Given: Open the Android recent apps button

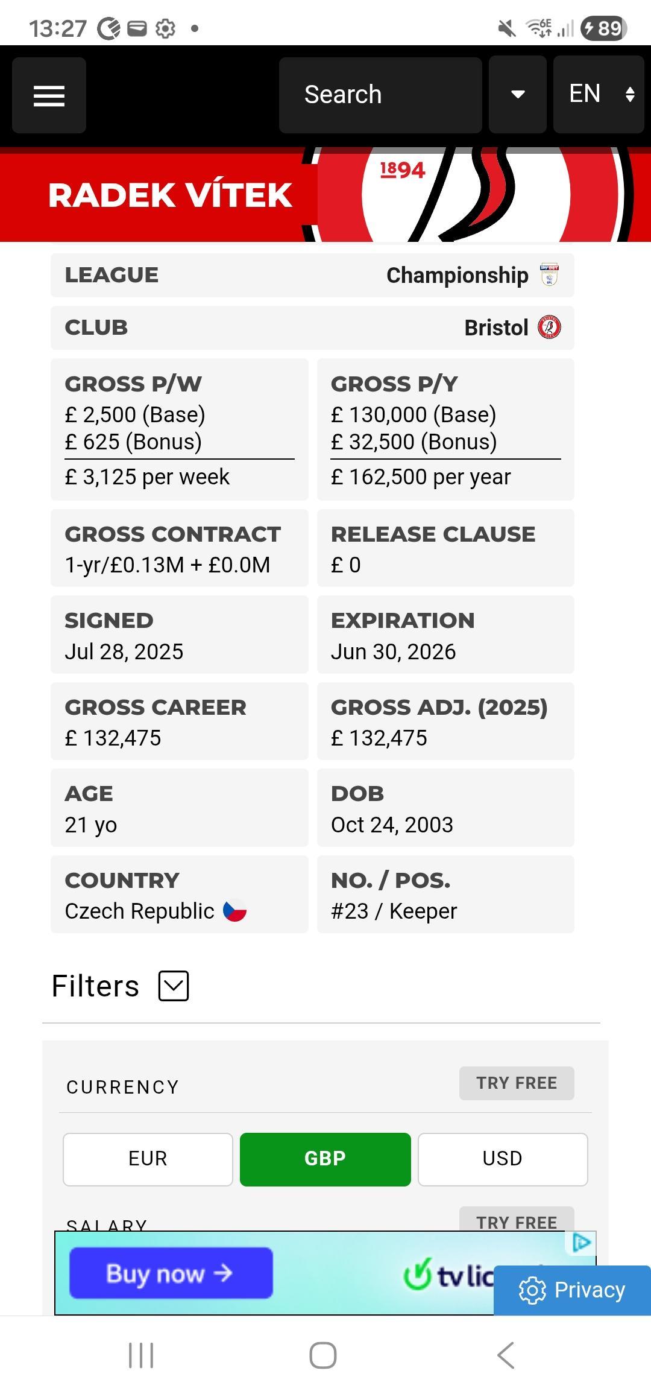Looking at the screenshot, I should (141, 1355).
